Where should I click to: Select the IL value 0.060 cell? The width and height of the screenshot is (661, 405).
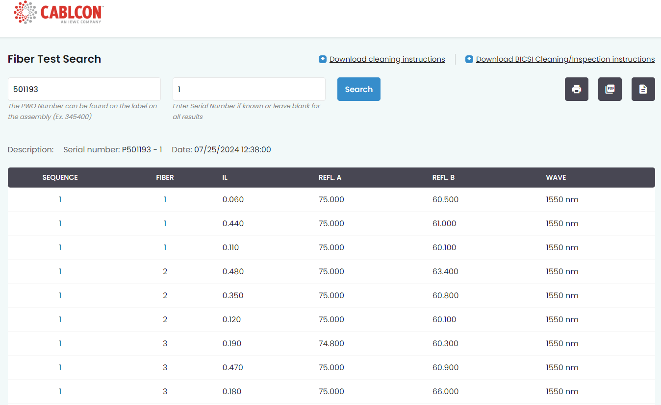233,199
